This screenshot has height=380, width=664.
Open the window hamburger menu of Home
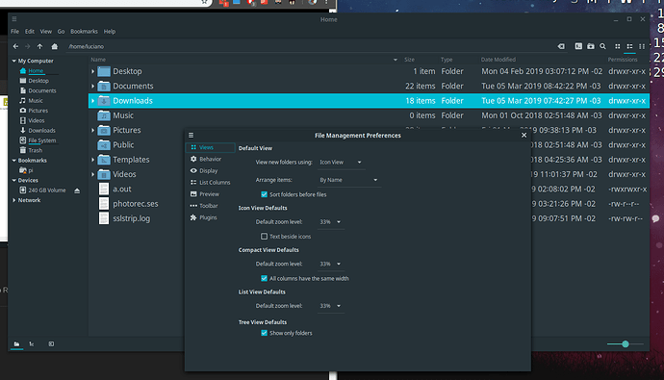click(x=14, y=19)
